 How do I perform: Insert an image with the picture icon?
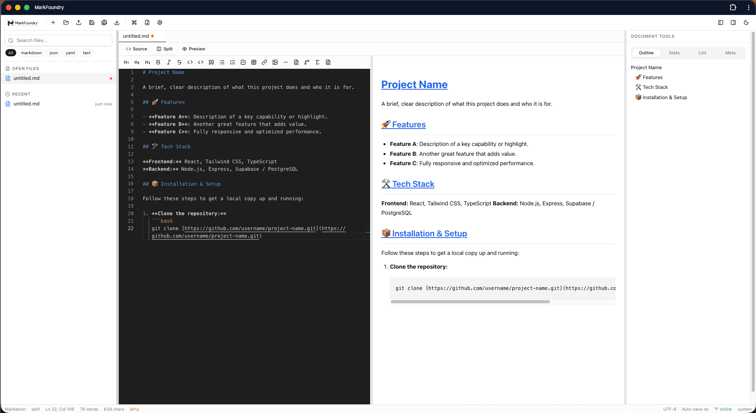click(275, 62)
